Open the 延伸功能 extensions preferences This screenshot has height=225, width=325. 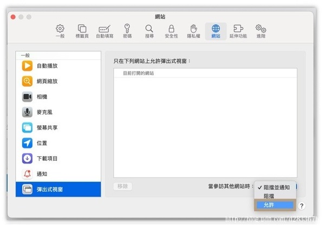click(238, 31)
